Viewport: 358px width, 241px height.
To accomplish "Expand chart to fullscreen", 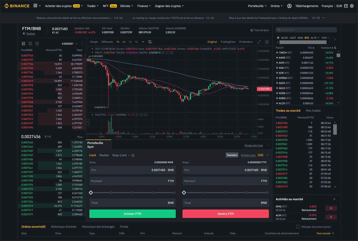I will pyautogui.click(x=259, y=42).
